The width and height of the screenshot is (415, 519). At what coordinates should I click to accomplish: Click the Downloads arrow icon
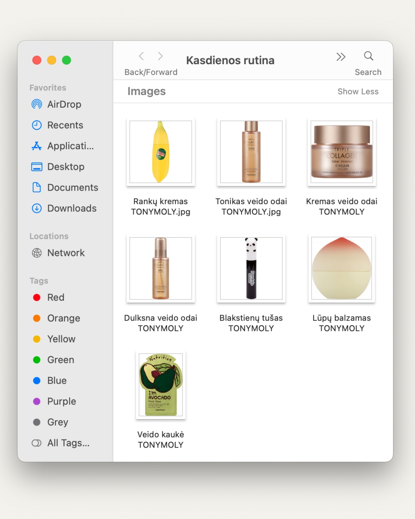[37, 208]
